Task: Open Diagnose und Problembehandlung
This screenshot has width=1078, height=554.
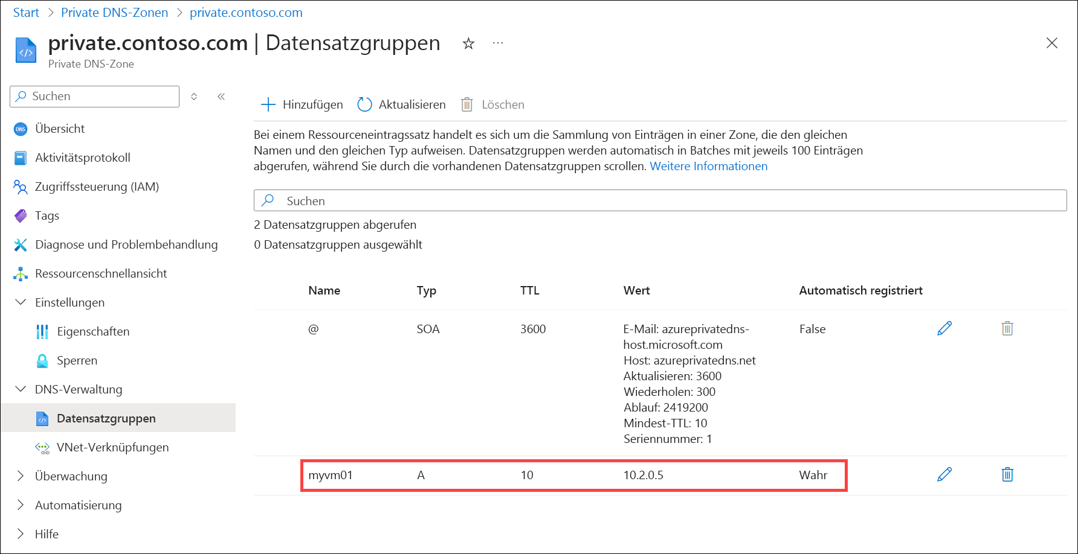Action: (x=126, y=244)
